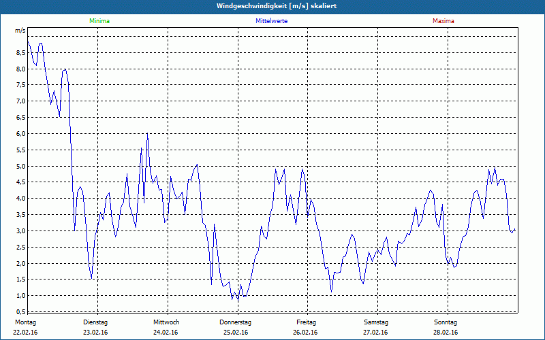Click the 4,5 y-axis value
This screenshot has width=545, height=340.
tap(20, 182)
